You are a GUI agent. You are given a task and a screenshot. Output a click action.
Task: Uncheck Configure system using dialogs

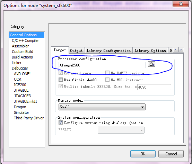coord(61,122)
